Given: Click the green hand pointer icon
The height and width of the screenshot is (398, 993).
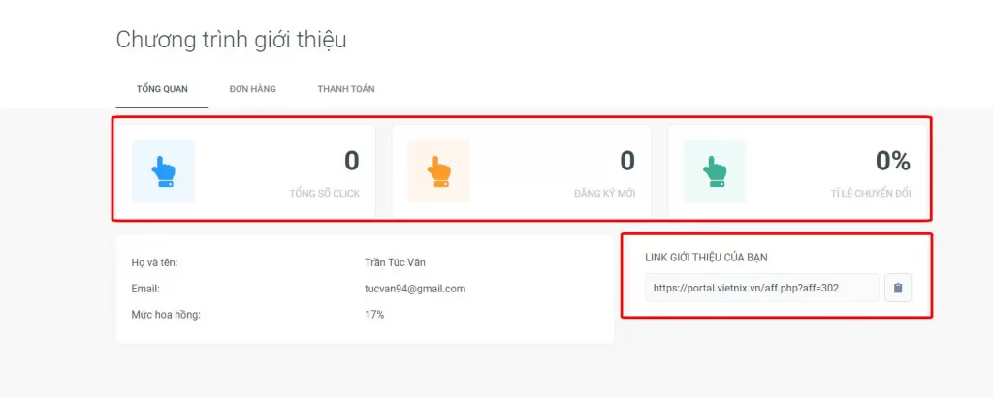Looking at the screenshot, I should [715, 171].
